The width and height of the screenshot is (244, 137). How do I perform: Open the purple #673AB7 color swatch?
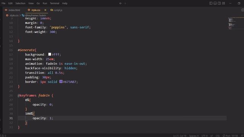pyautogui.click(x=61, y=81)
